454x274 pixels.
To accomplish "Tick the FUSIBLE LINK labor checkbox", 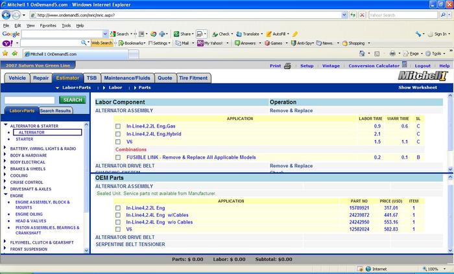I will [x=117, y=157].
